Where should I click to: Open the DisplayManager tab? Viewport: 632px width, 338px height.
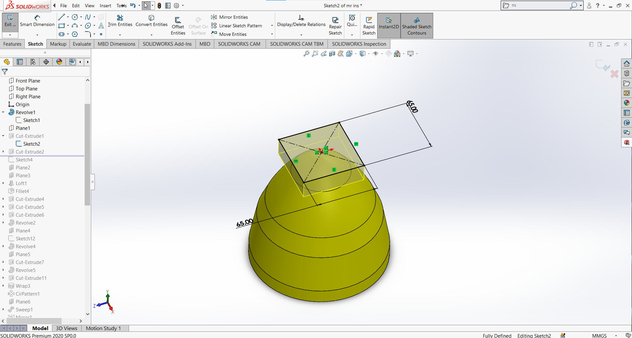click(x=59, y=62)
